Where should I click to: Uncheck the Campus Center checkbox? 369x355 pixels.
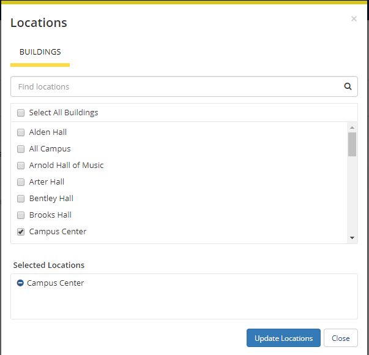pyautogui.click(x=21, y=232)
